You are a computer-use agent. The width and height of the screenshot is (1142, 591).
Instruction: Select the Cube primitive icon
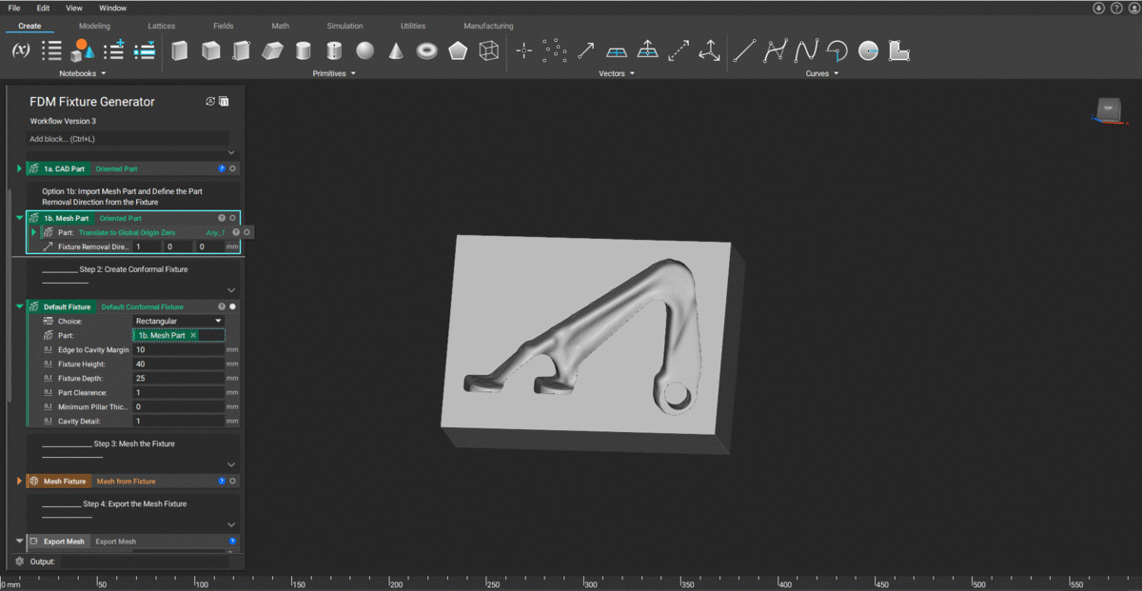click(x=211, y=50)
